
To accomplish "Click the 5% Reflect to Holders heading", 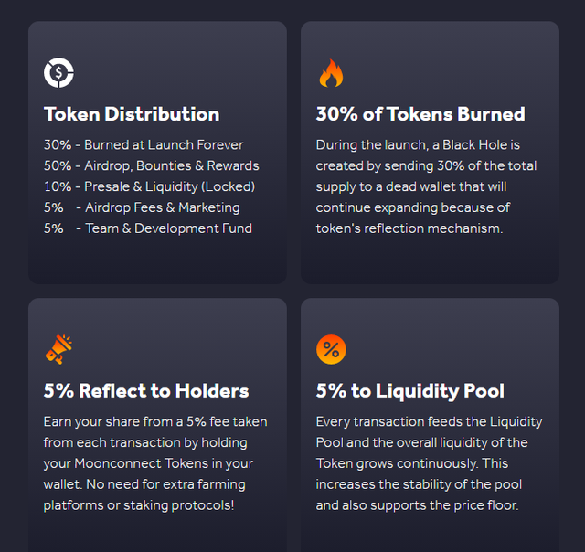I will point(146,391).
